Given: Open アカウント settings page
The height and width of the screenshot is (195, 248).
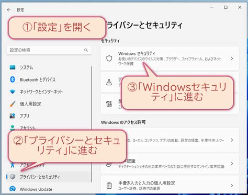Looking at the screenshot, I should point(49,128).
